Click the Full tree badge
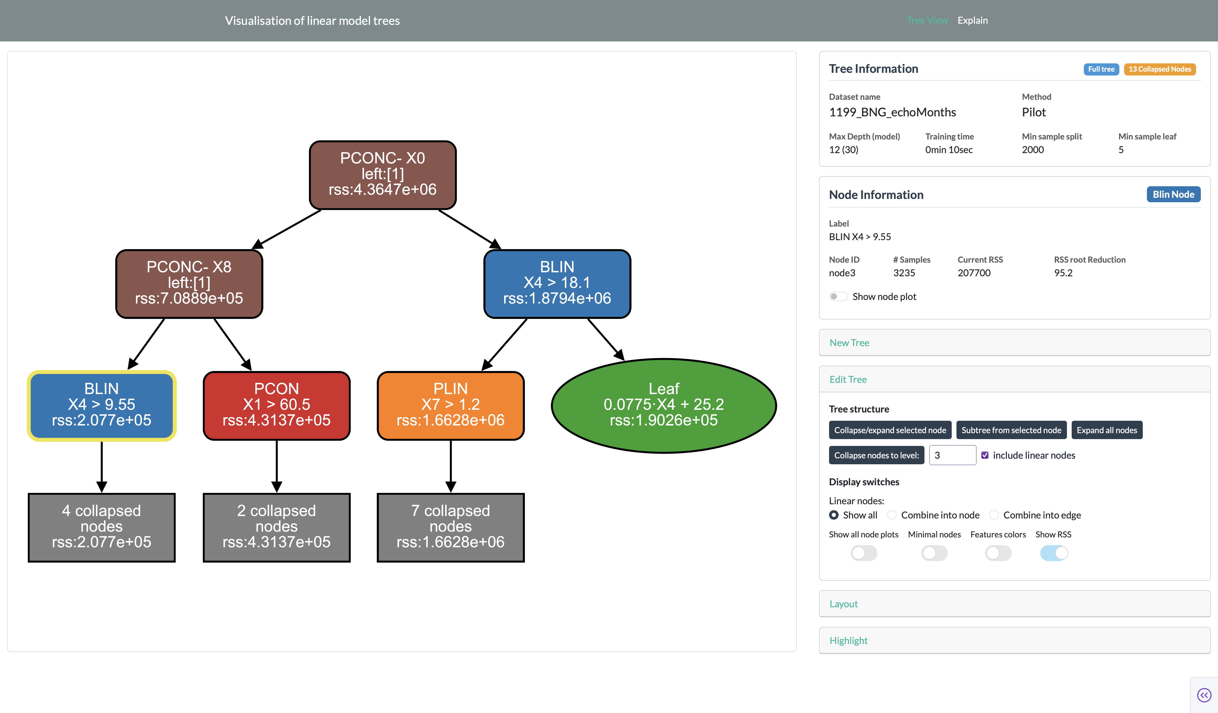This screenshot has width=1218, height=713. (x=1101, y=69)
